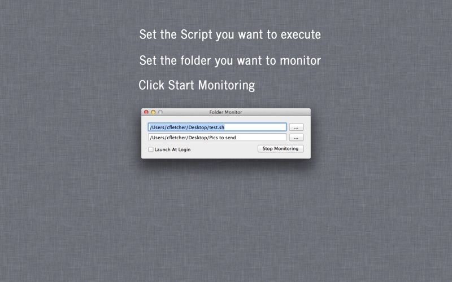Viewport: 452px width, 282px height.
Task: Open the browse button beside Pics to send path
Action: click(296, 138)
